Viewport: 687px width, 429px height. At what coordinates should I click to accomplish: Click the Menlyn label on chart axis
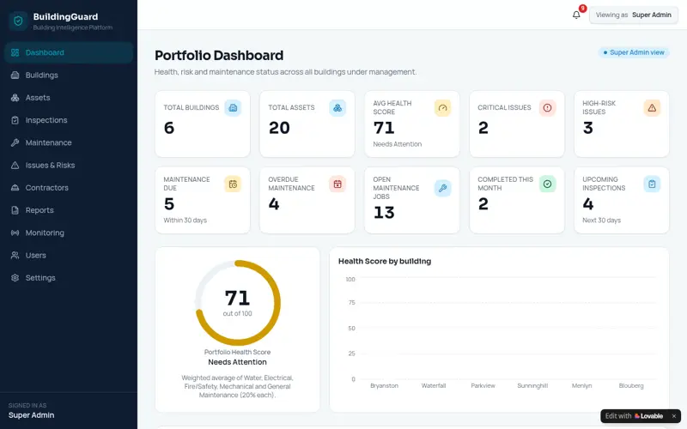582,385
